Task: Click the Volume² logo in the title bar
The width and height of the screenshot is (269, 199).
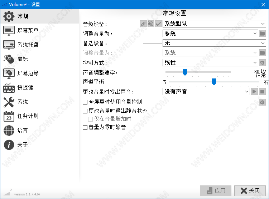Action: 4,4
